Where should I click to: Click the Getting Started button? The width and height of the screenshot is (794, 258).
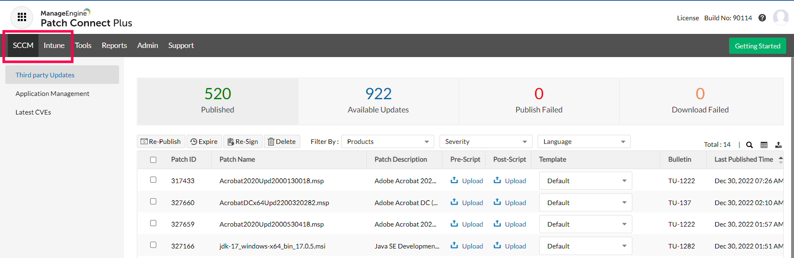click(x=758, y=46)
